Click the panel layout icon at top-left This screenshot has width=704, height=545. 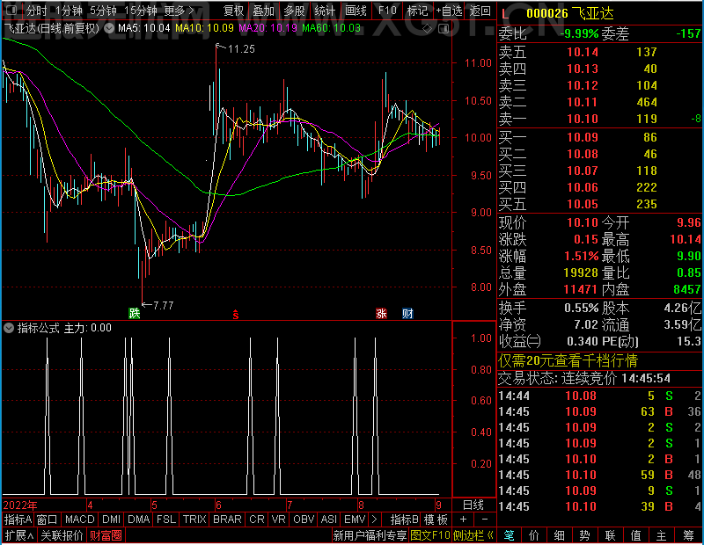pyautogui.click(x=11, y=10)
